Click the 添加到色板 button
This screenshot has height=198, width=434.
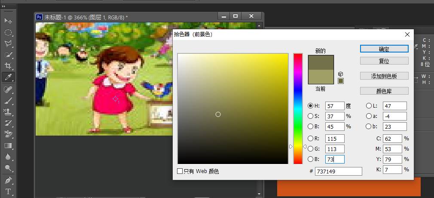tap(384, 76)
